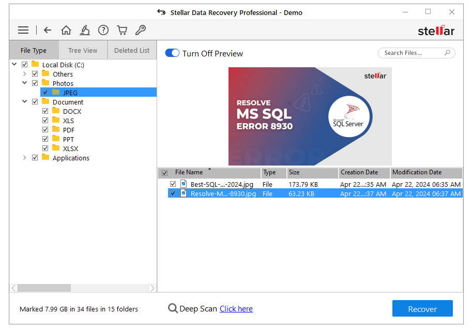Uncheck the Others folder checkbox
472x328 pixels.
35,74
